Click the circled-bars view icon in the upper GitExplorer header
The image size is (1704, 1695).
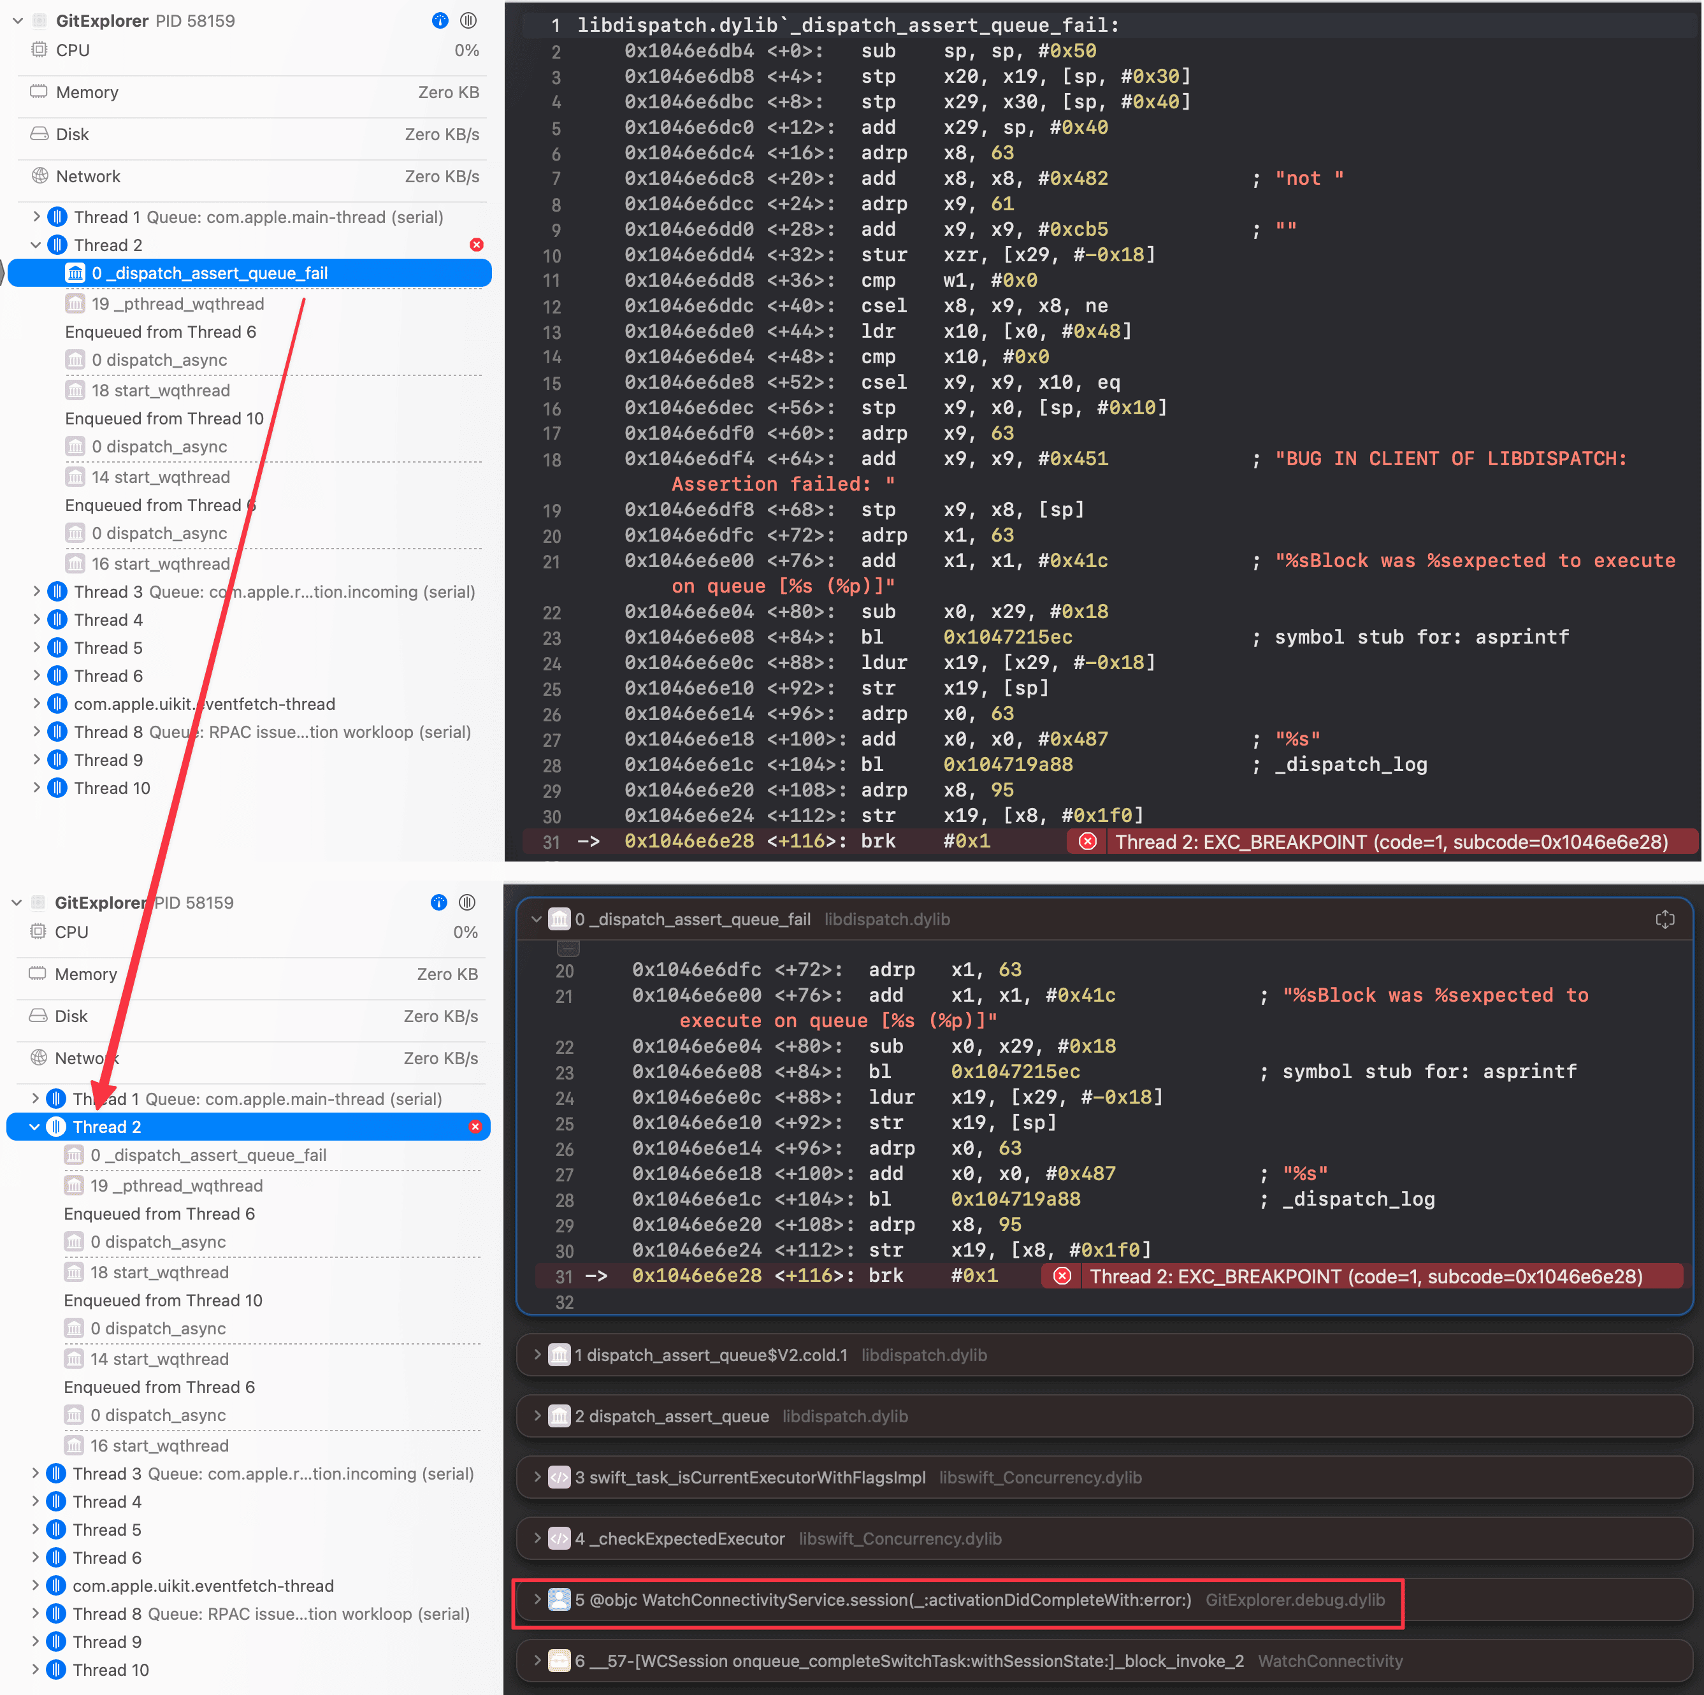coord(468,20)
